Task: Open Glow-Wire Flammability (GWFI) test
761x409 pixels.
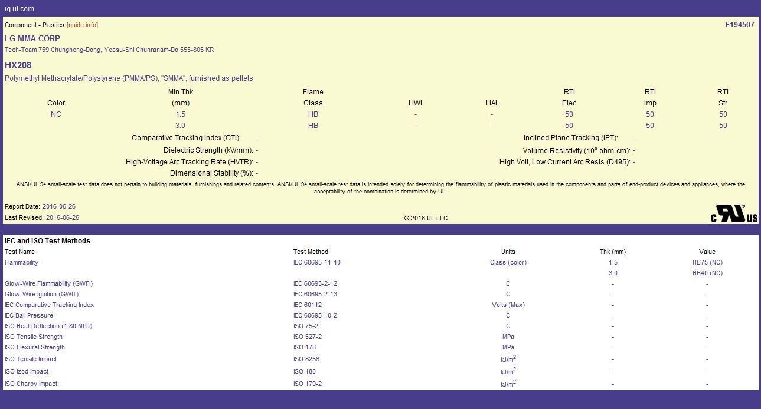Action: click(x=48, y=283)
